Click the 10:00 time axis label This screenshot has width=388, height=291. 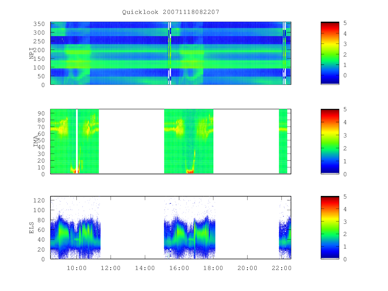pyautogui.click(x=77, y=268)
